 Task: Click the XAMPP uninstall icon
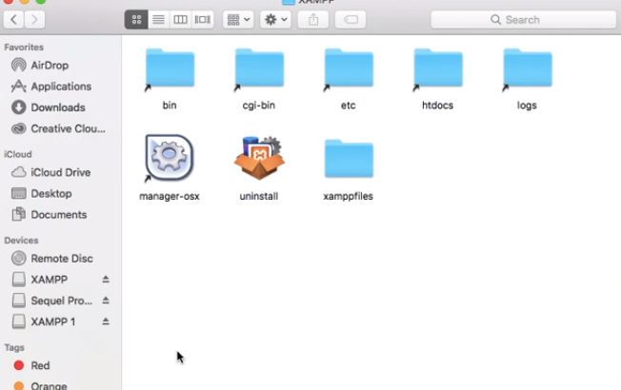pos(259,158)
